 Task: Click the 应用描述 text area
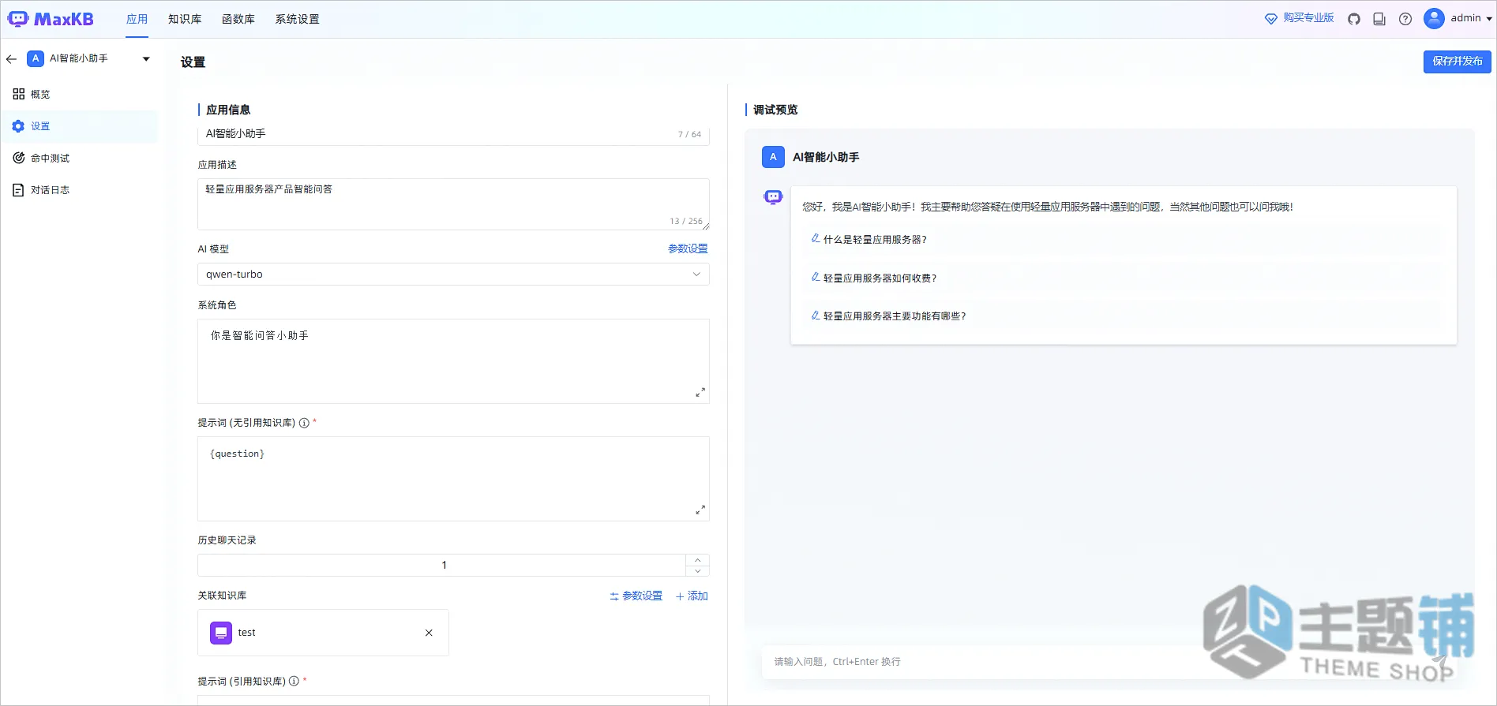(x=453, y=204)
